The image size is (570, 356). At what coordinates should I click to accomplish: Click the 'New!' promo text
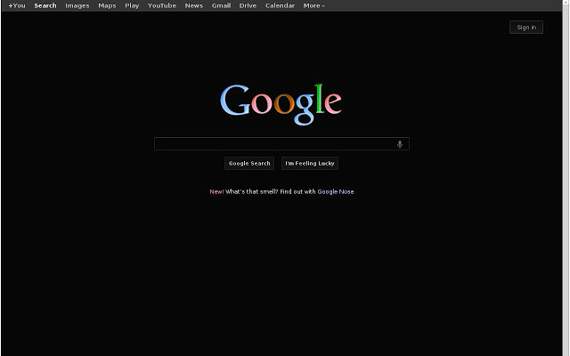pos(216,192)
